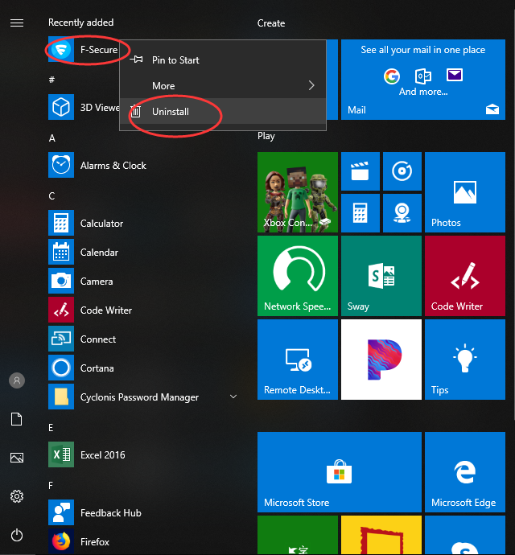Click the user account icon
Viewport: 515px width, 555px height.
click(x=17, y=380)
